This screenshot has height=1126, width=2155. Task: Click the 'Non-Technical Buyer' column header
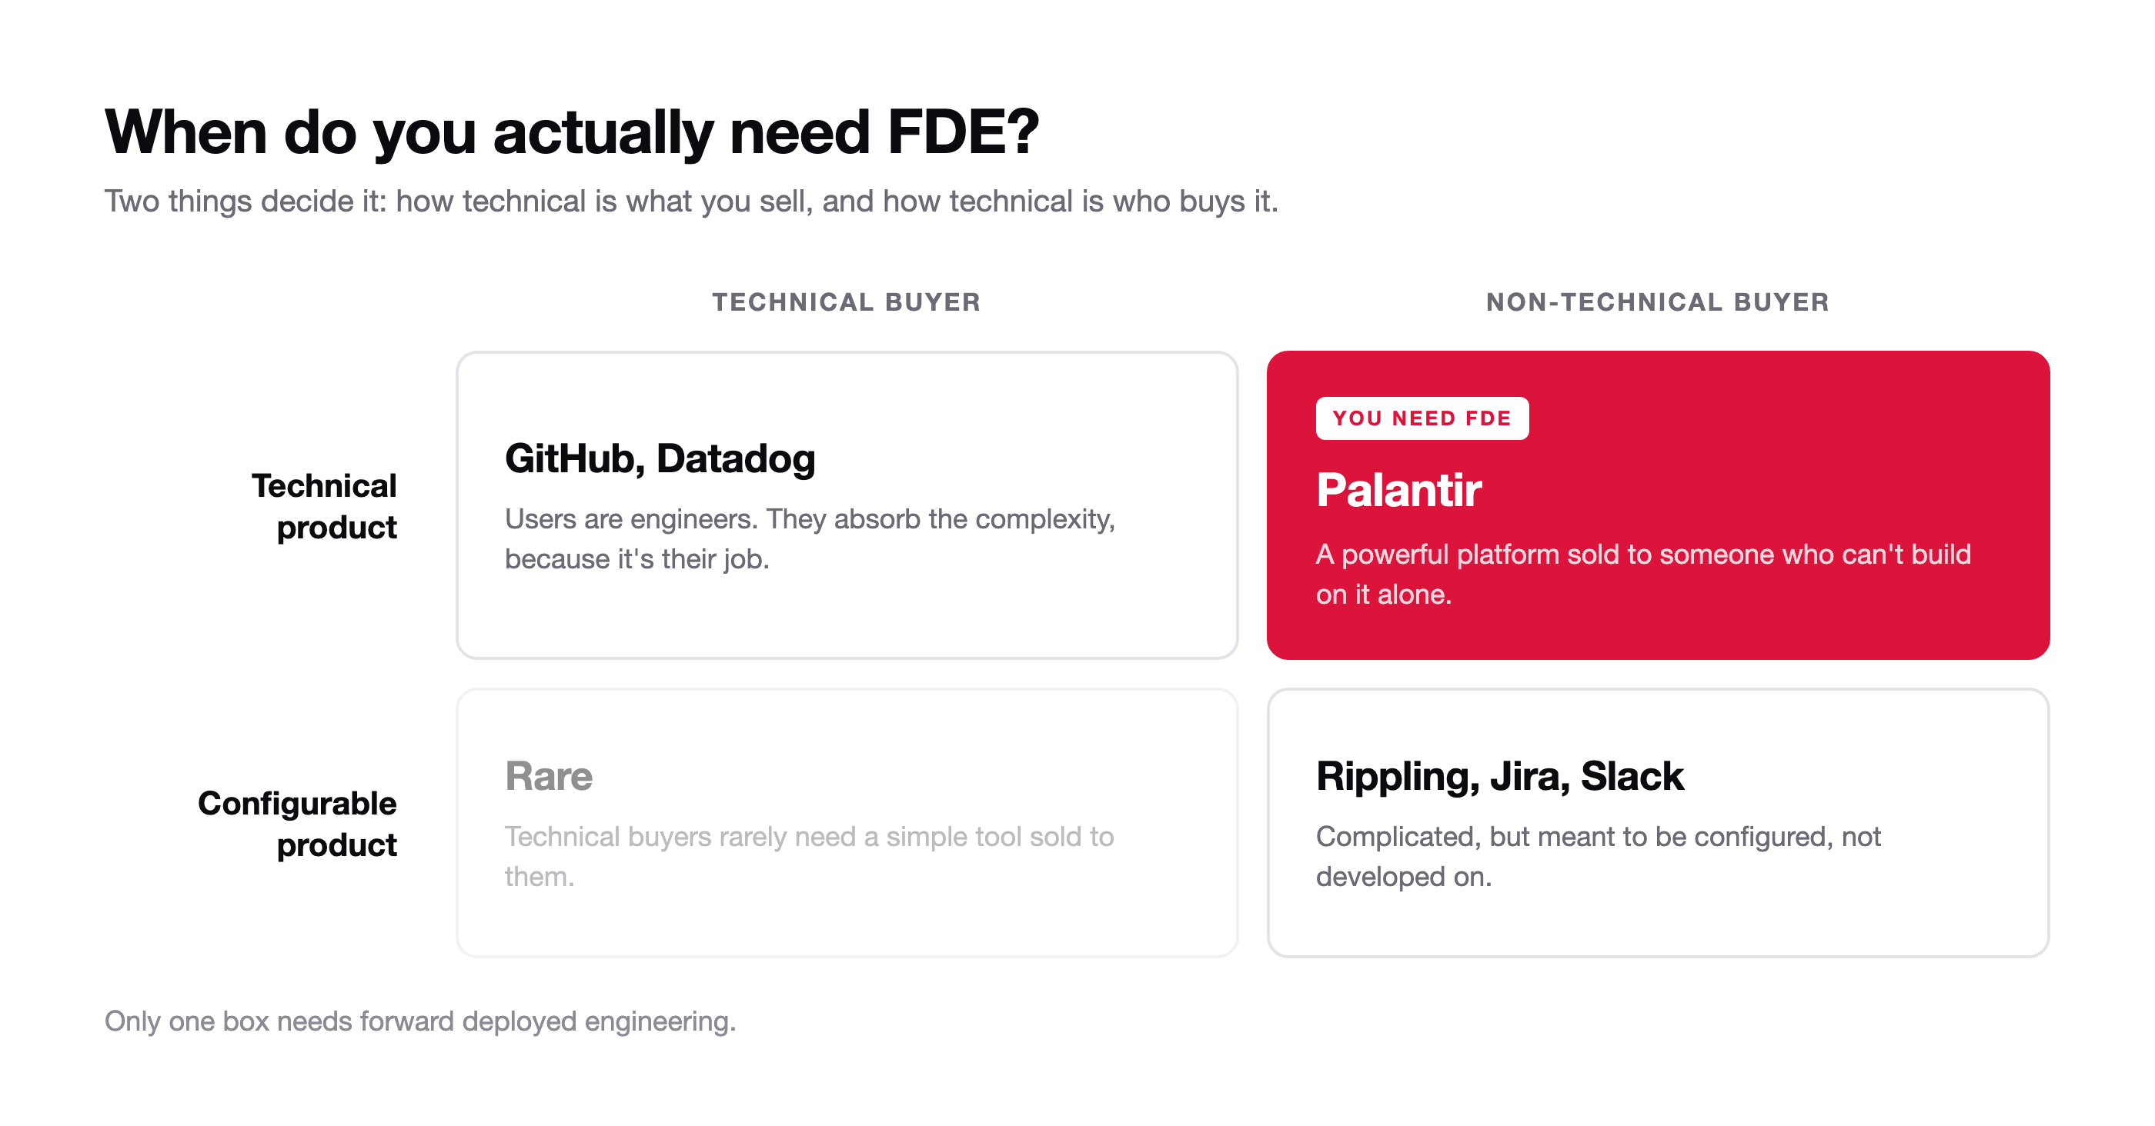[x=1657, y=301]
